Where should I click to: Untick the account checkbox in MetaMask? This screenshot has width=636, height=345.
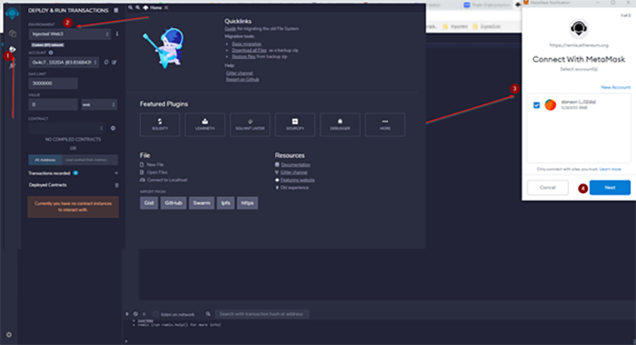536,105
